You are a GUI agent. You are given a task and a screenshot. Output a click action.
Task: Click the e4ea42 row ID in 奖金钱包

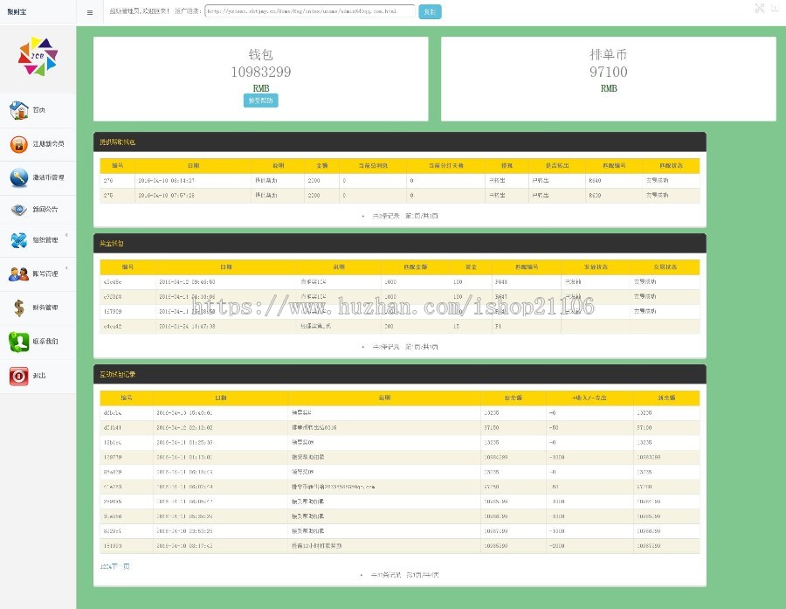click(113, 327)
